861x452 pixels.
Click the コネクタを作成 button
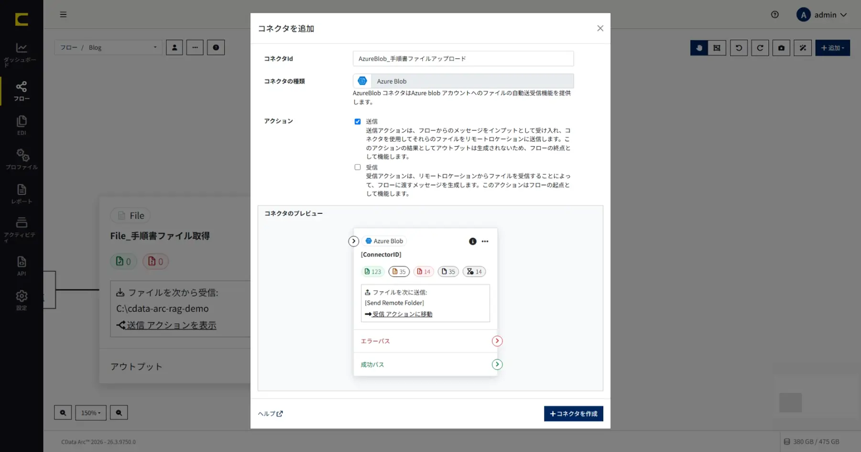click(x=573, y=413)
